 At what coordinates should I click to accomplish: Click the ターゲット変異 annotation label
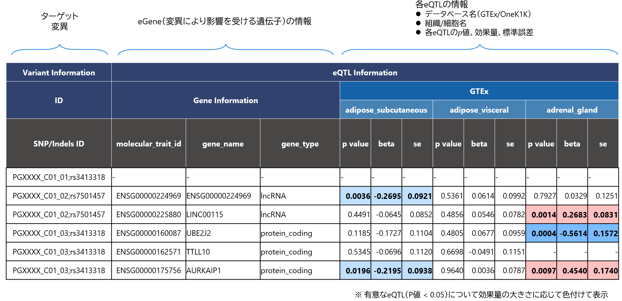[x=60, y=21]
